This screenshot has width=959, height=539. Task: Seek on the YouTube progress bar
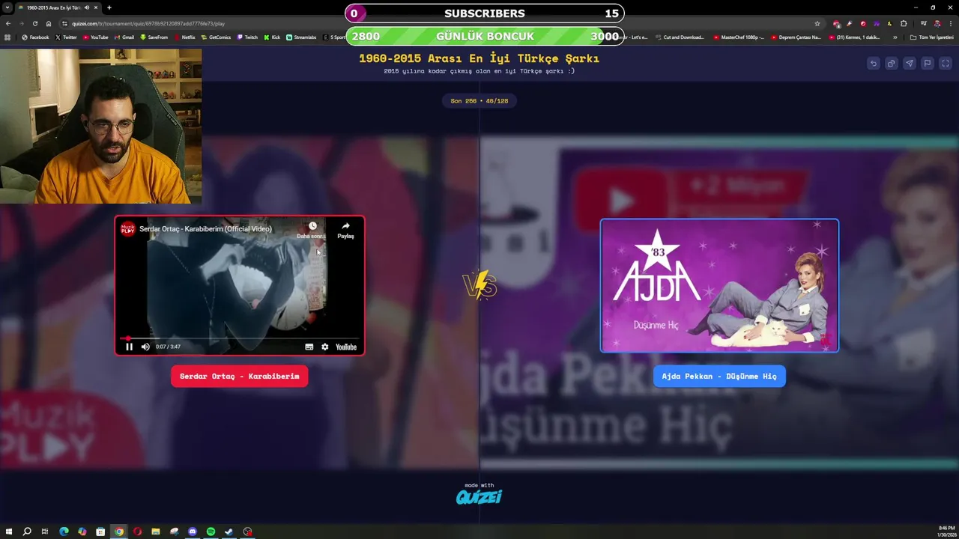(239, 338)
